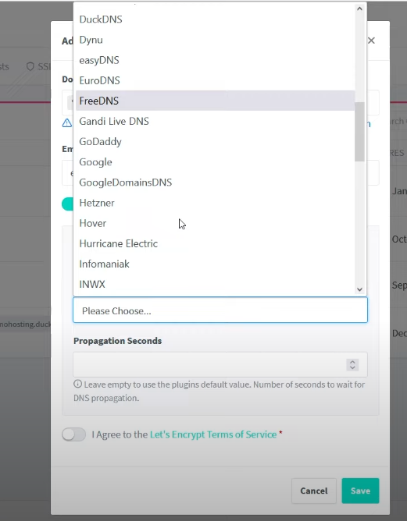Image resolution: width=407 pixels, height=521 pixels.
Task: Pick Dynu from the DNS providers
Action: [215, 40]
